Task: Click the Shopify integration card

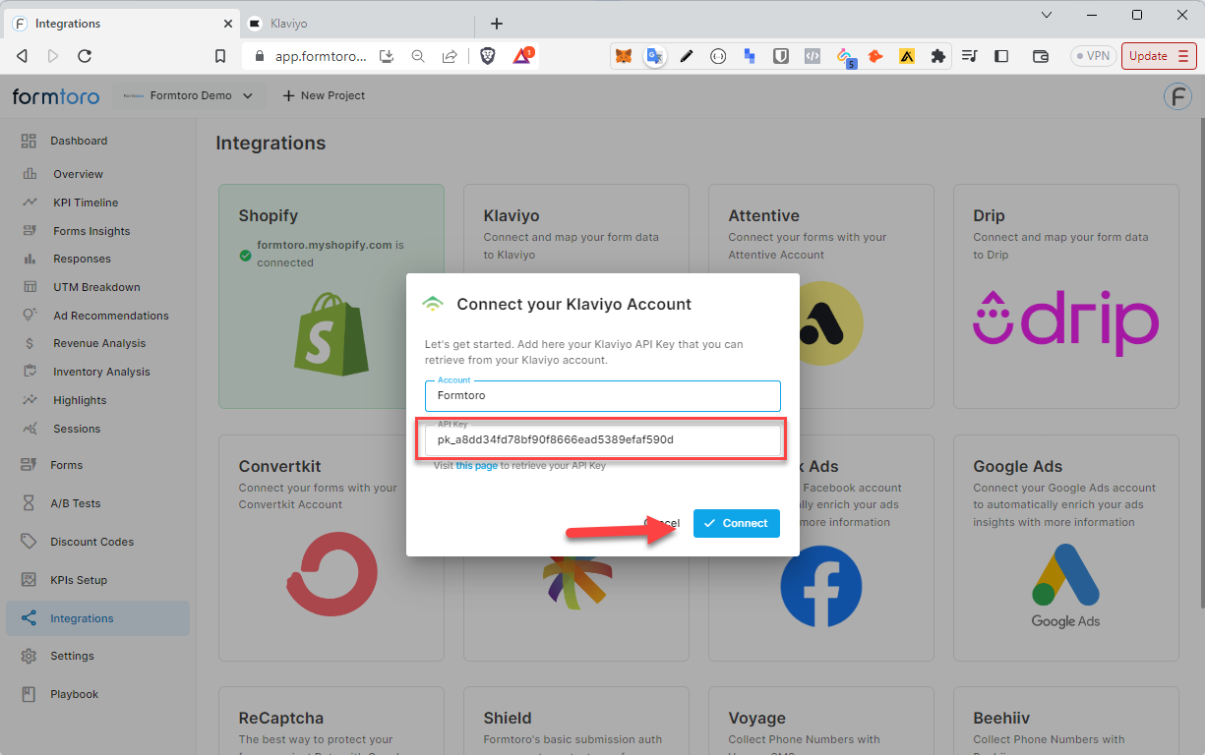Action: [x=331, y=296]
